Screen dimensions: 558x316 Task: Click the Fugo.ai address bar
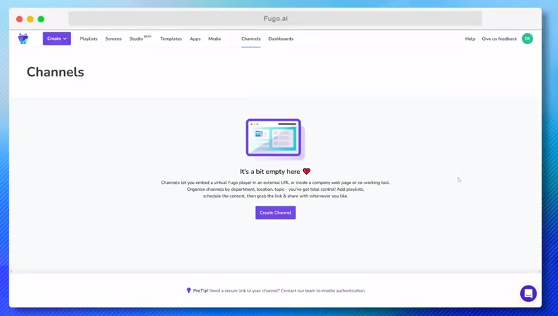275,18
